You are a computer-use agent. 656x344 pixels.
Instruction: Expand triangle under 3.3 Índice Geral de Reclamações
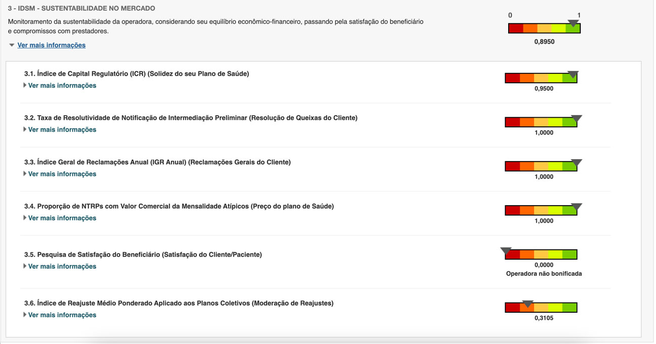click(x=25, y=174)
